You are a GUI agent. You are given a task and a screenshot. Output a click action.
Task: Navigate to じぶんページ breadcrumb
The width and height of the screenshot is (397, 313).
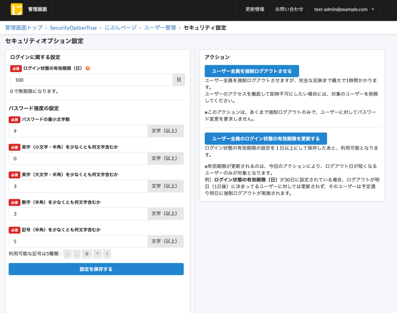pyautogui.click(x=121, y=28)
